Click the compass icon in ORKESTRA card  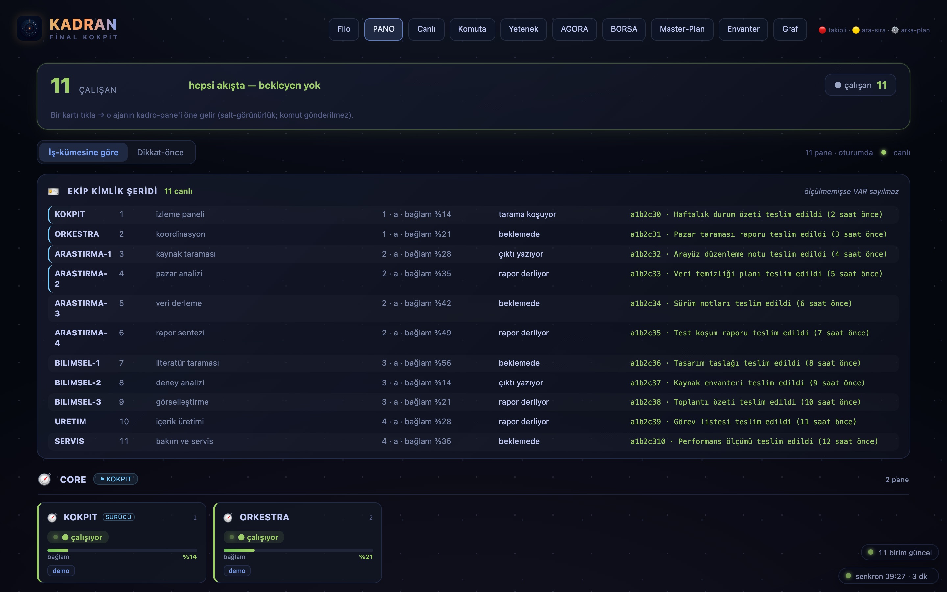tap(228, 518)
